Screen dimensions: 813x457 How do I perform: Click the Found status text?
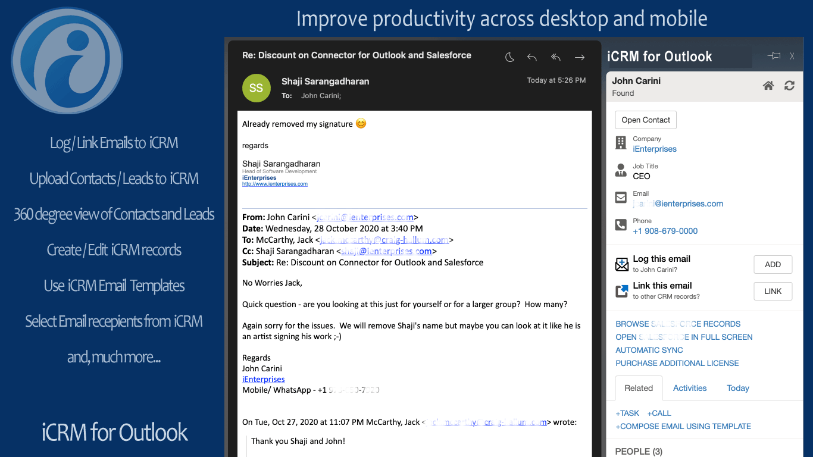[623, 93]
